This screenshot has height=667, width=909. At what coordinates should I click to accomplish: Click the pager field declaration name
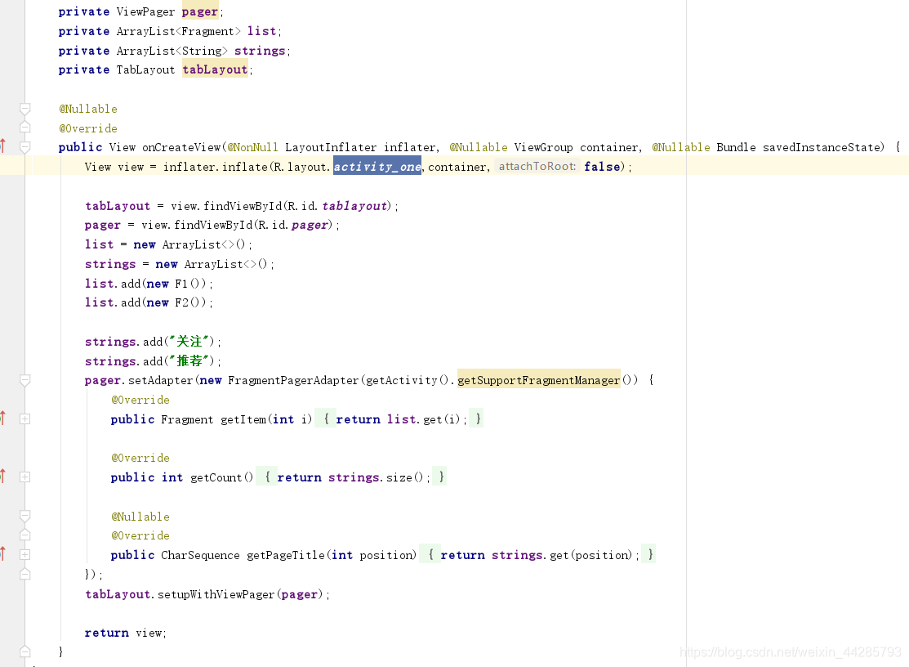pyautogui.click(x=200, y=11)
